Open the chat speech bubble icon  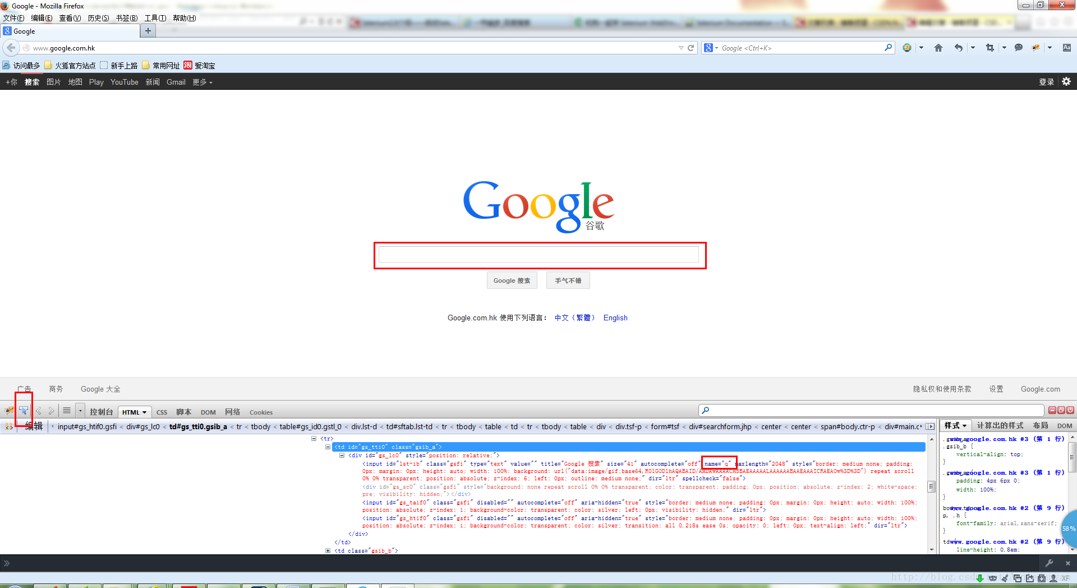(1019, 48)
